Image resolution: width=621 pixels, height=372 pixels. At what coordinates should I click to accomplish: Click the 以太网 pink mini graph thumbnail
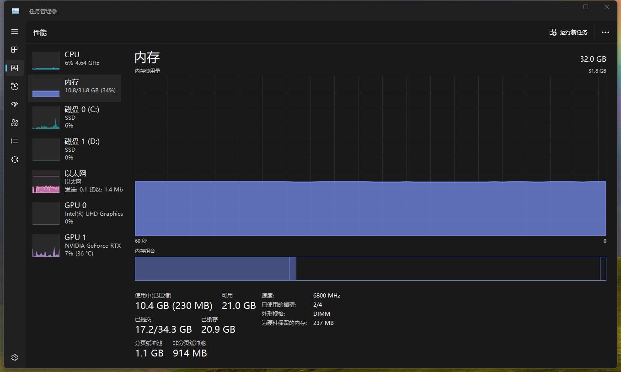click(x=46, y=181)
